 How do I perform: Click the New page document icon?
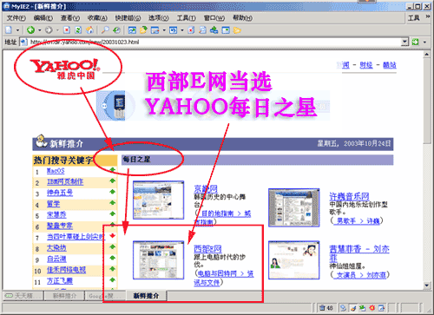tap(9, 30)
